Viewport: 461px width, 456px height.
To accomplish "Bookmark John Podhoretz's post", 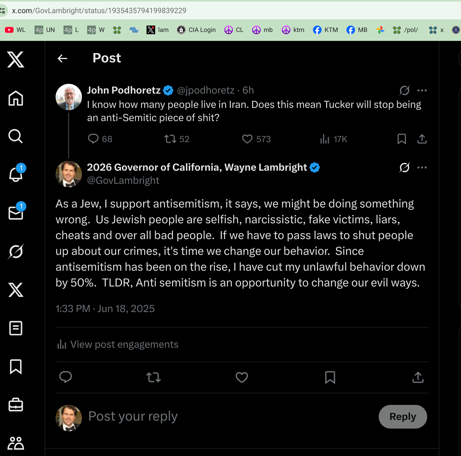I will tap(402, 139).
